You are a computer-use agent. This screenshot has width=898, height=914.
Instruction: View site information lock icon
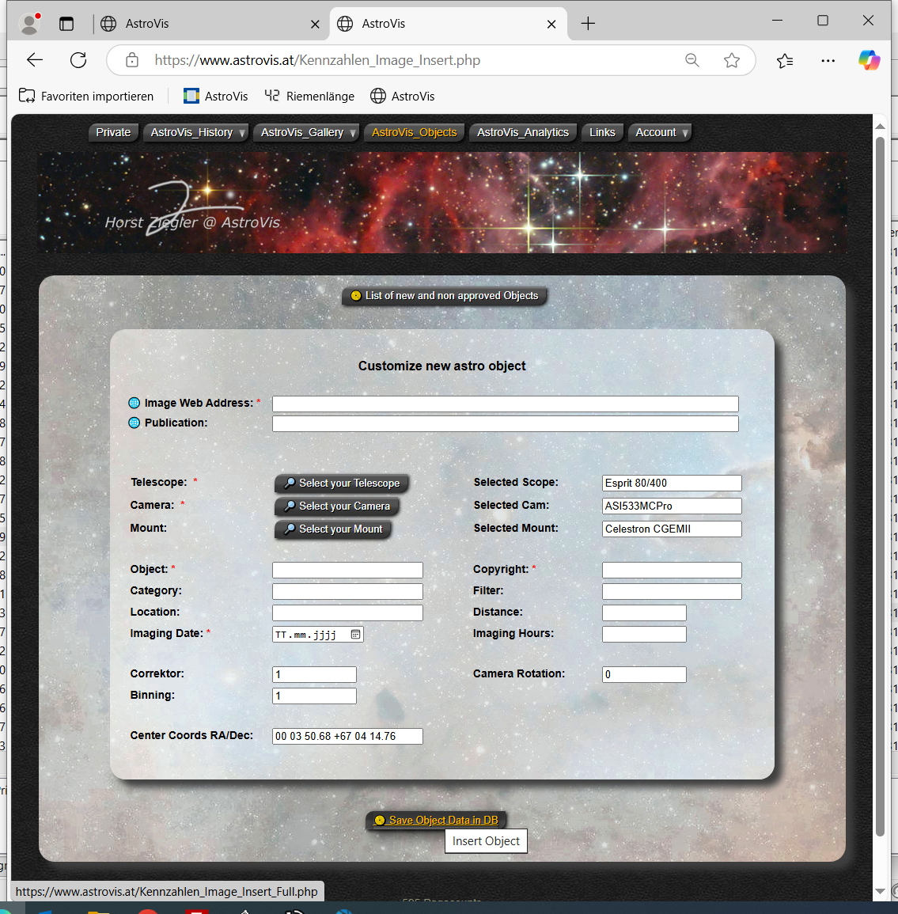[x=132, y=60]
